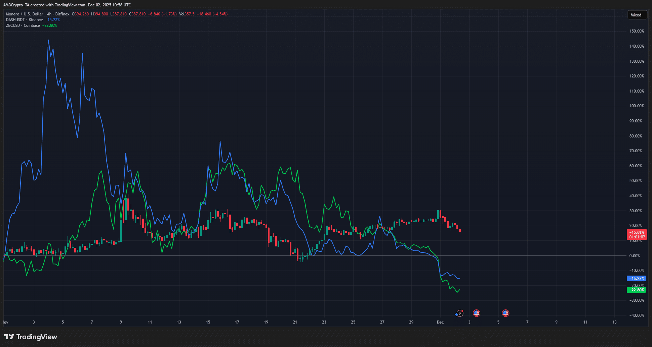The image size is (652, 347).
Task: Open the Mixed scale mode button
Action: (636, 15)
